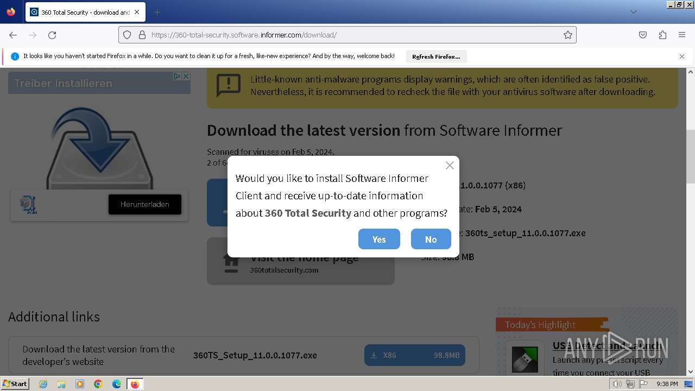The height and width of the screenshot is (391, 695).
Task: Click the Action Center flag icon
Action: 643,384
